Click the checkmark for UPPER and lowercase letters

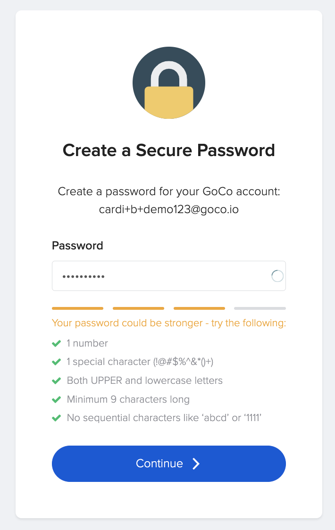coord(57,381)
